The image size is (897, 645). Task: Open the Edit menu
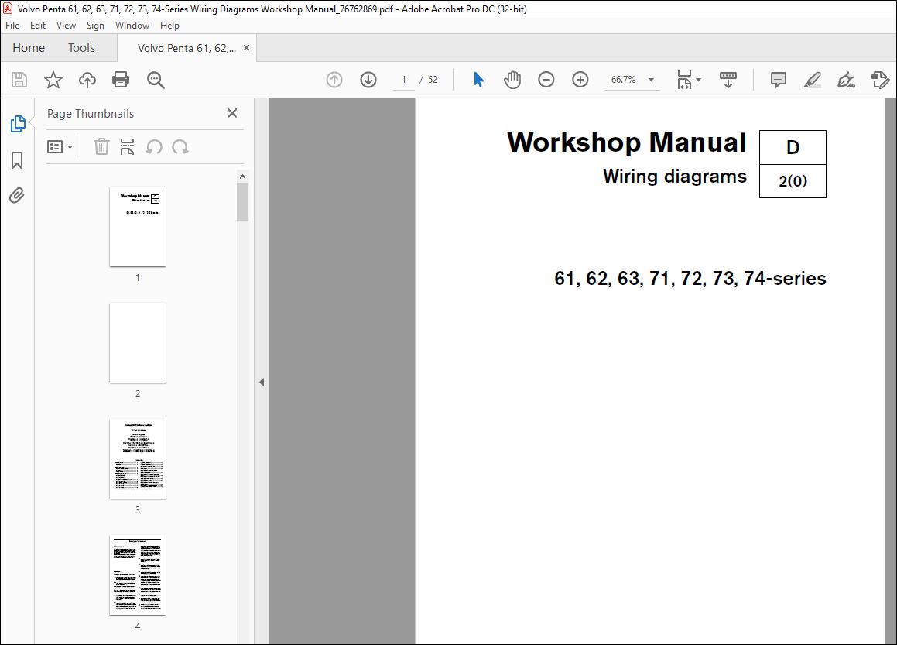point(38,26)
